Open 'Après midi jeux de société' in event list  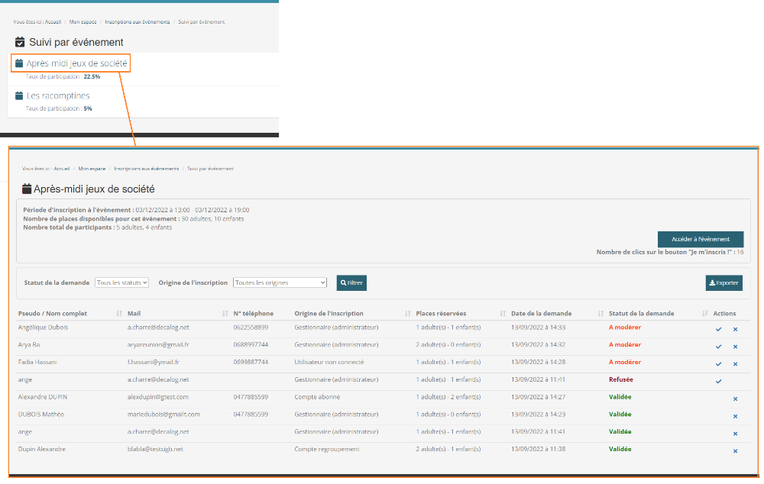click(x=76, y=63)
